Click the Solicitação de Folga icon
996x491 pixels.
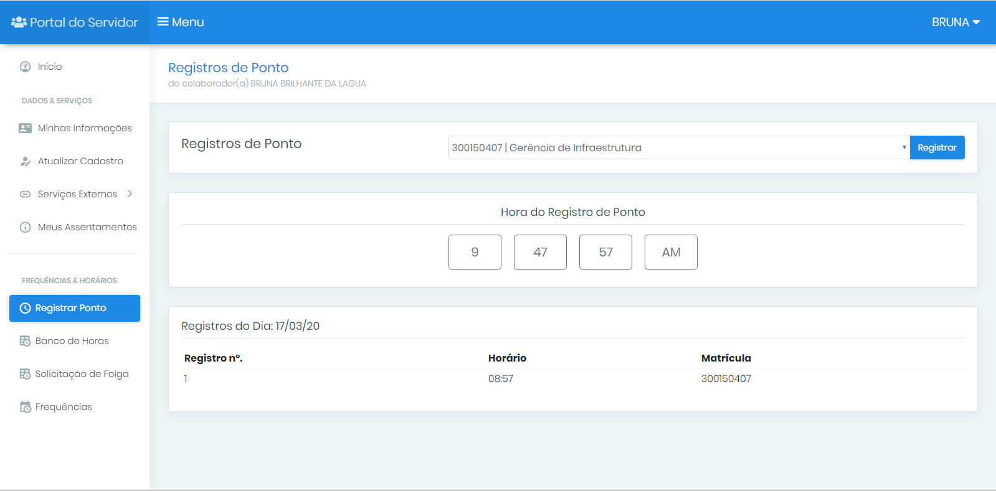point(25,374)
